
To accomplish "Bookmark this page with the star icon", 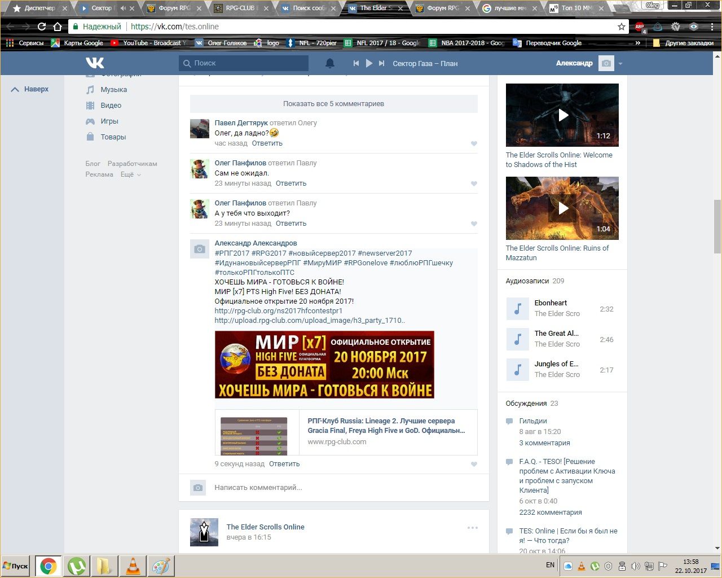I will 621,27.
